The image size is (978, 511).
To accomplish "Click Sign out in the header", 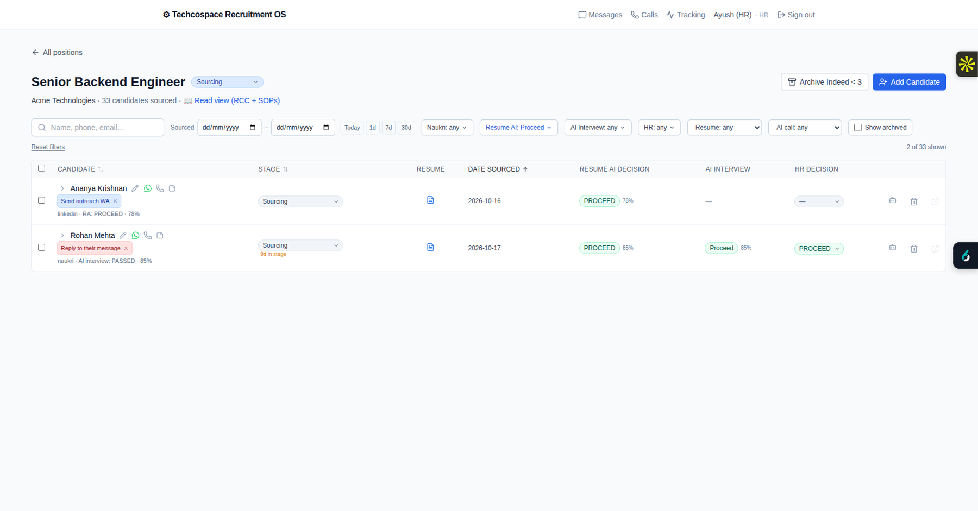I will tap(796, 15).
